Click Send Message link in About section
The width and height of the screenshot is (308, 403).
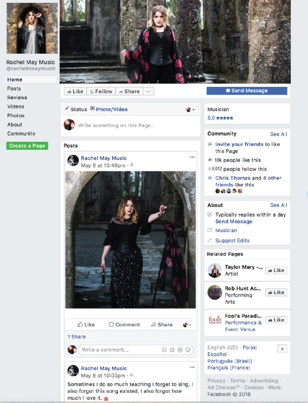[x=234, y=222]
